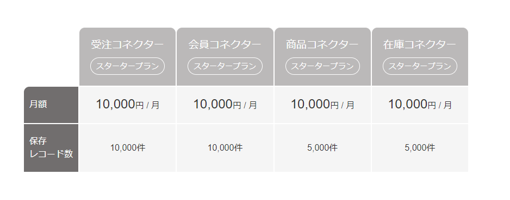This screenshot has height=200, width=510.
Task: Click 在庫コネクター record count 5,000件
Action: [420, 148]
